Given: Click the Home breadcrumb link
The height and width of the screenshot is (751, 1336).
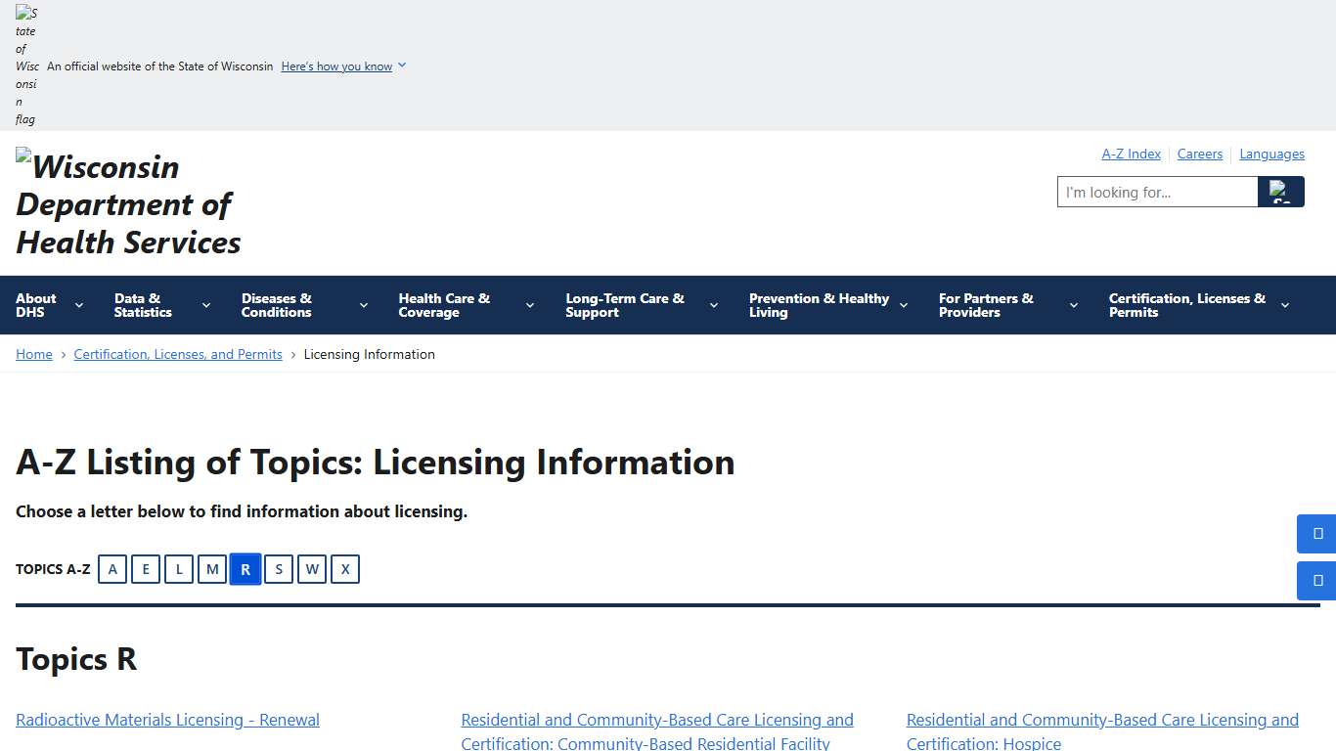Looking at the screenshot, I should [x=33, y=354].
